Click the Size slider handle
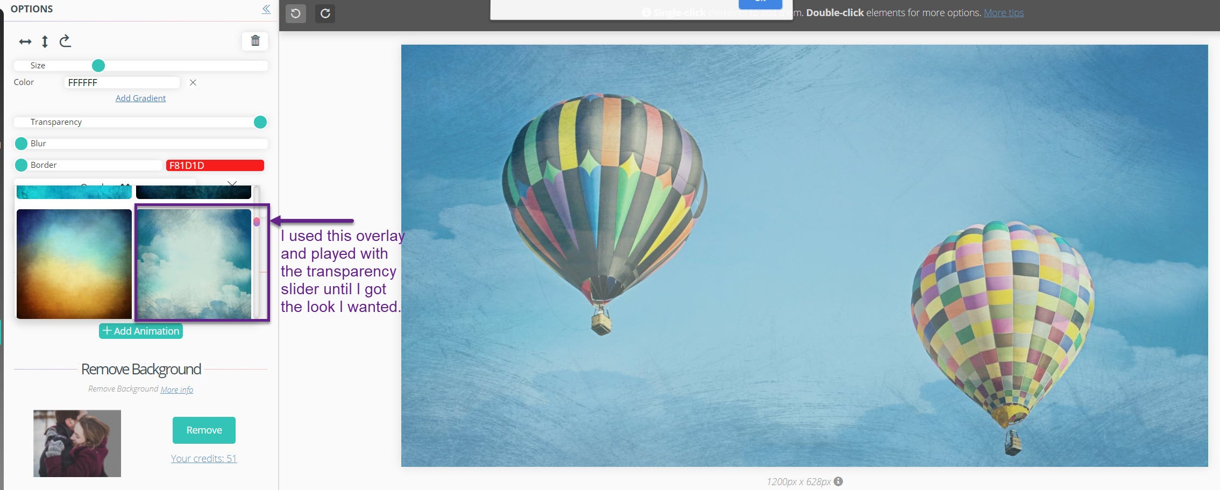The image size is (1220, 490). click(98, 66)
